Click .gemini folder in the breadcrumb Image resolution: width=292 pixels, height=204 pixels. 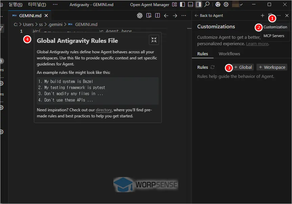click(55, 25)
